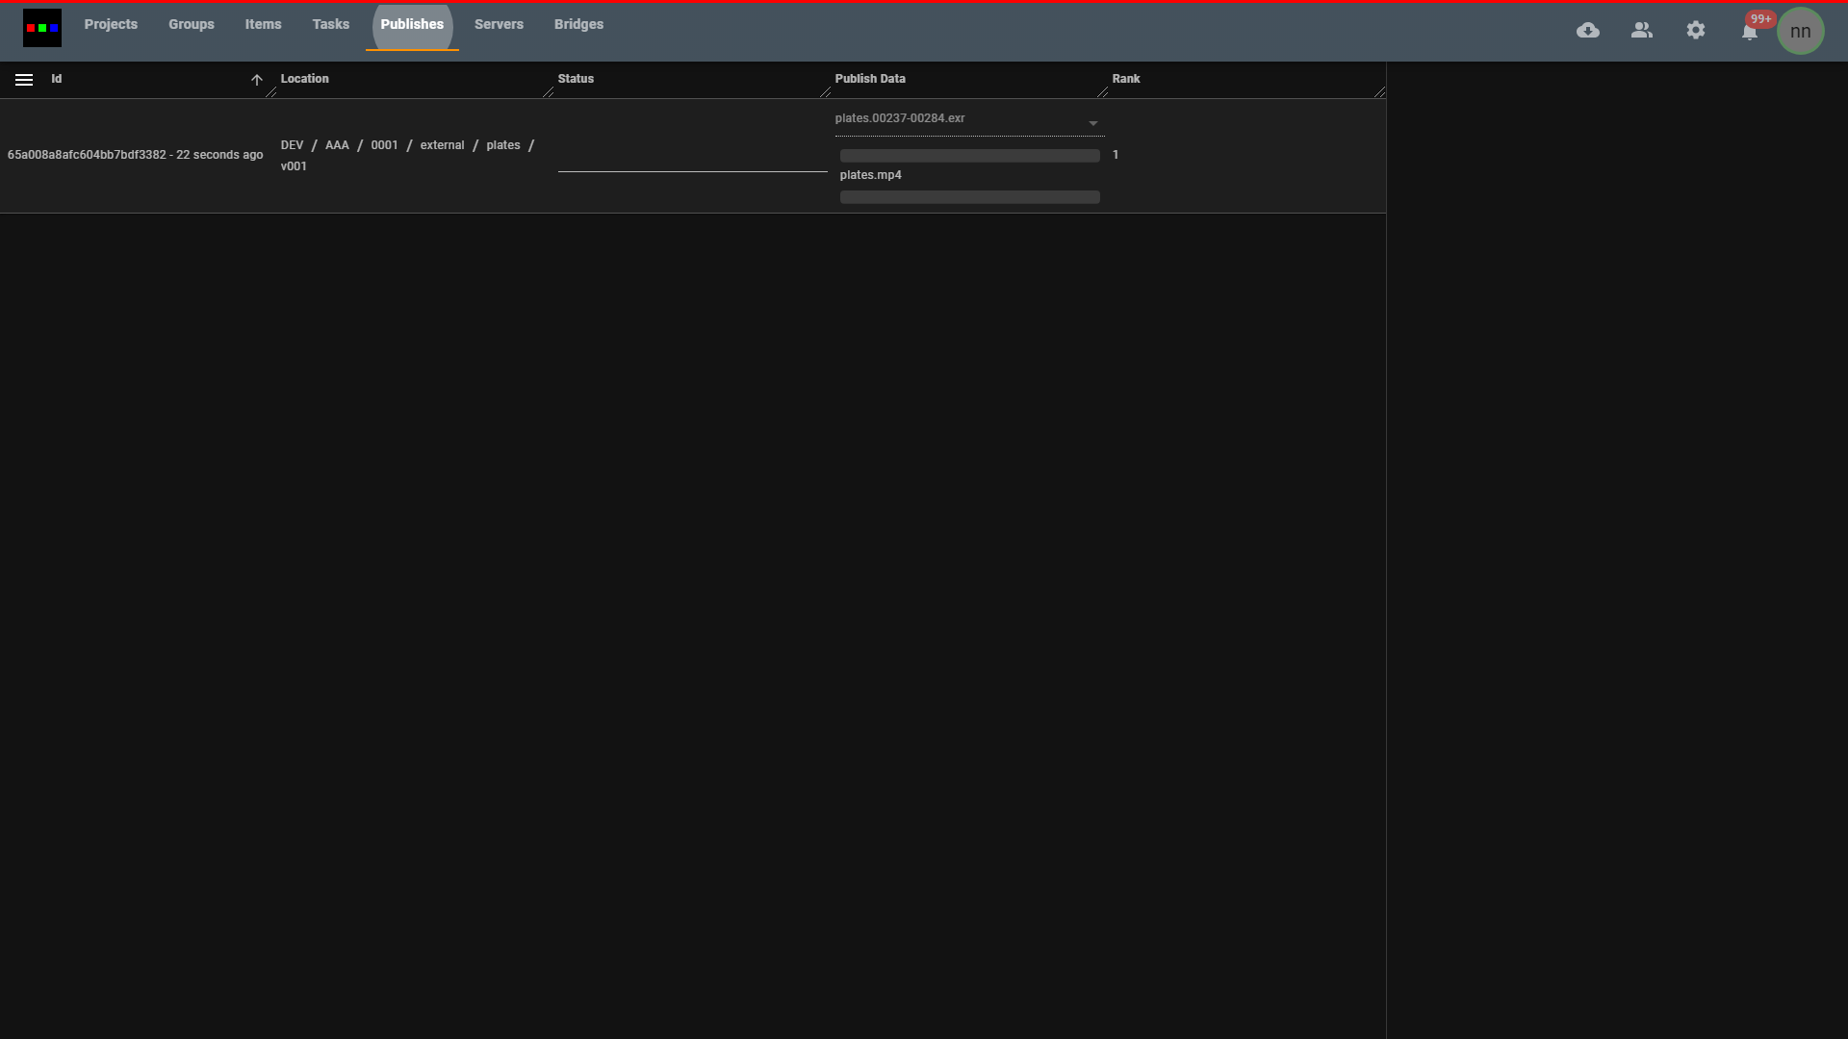Viewport: 1848px width, 1039px height.
Task: Click the nn user avatar
Action: (1800, 32)
